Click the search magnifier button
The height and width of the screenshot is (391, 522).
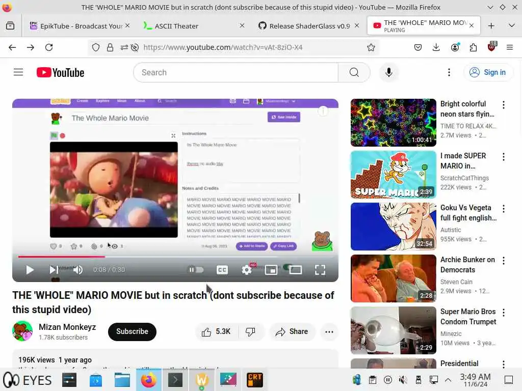click(x=354, y=72)
